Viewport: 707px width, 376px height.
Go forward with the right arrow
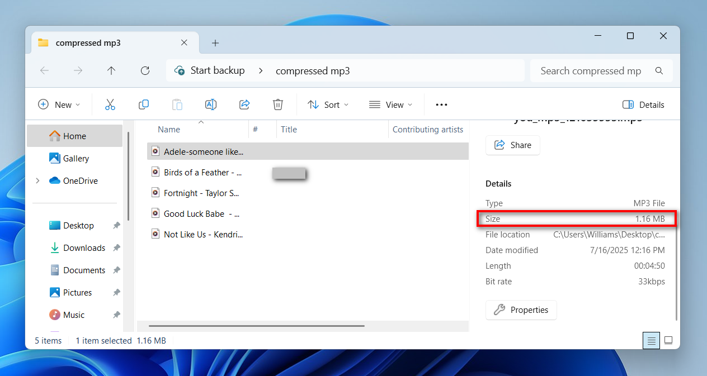click(x=78, y=70)
